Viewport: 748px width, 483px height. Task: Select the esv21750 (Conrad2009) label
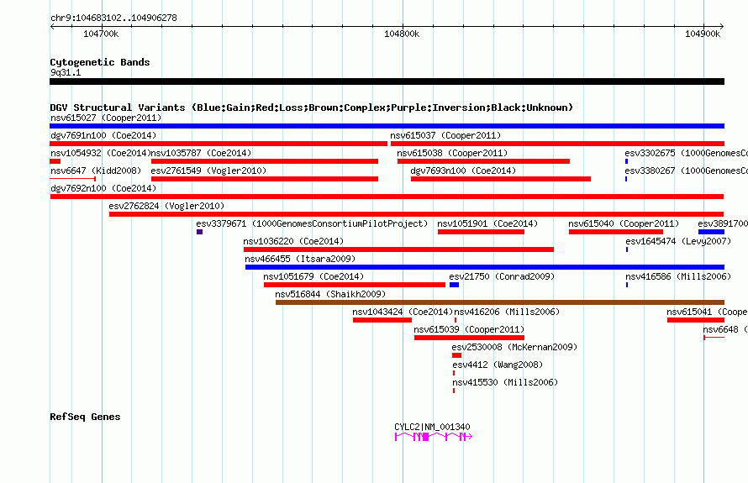(502, 276)
